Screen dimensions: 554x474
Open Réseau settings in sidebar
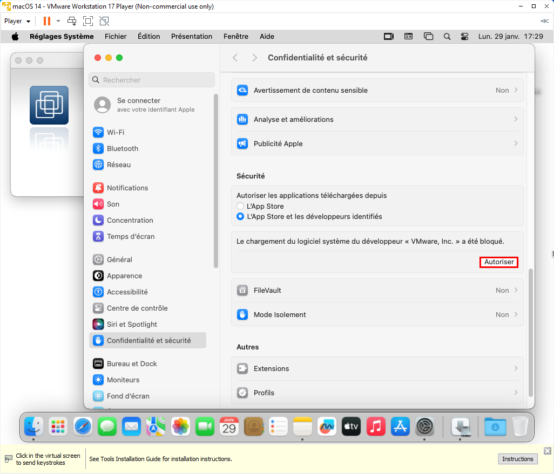[x=148, y=165]
